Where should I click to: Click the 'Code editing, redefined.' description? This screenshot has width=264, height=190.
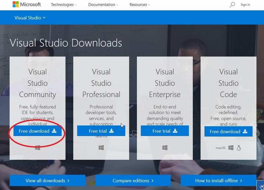click(x=228, y=110)
